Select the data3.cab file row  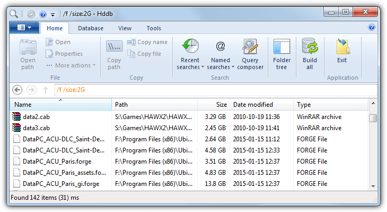coord(189,128)
